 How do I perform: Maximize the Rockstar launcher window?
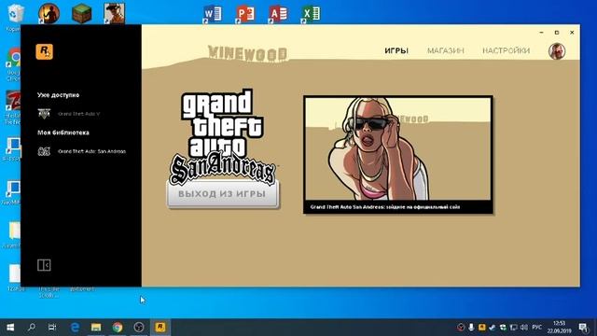[557, 33]
